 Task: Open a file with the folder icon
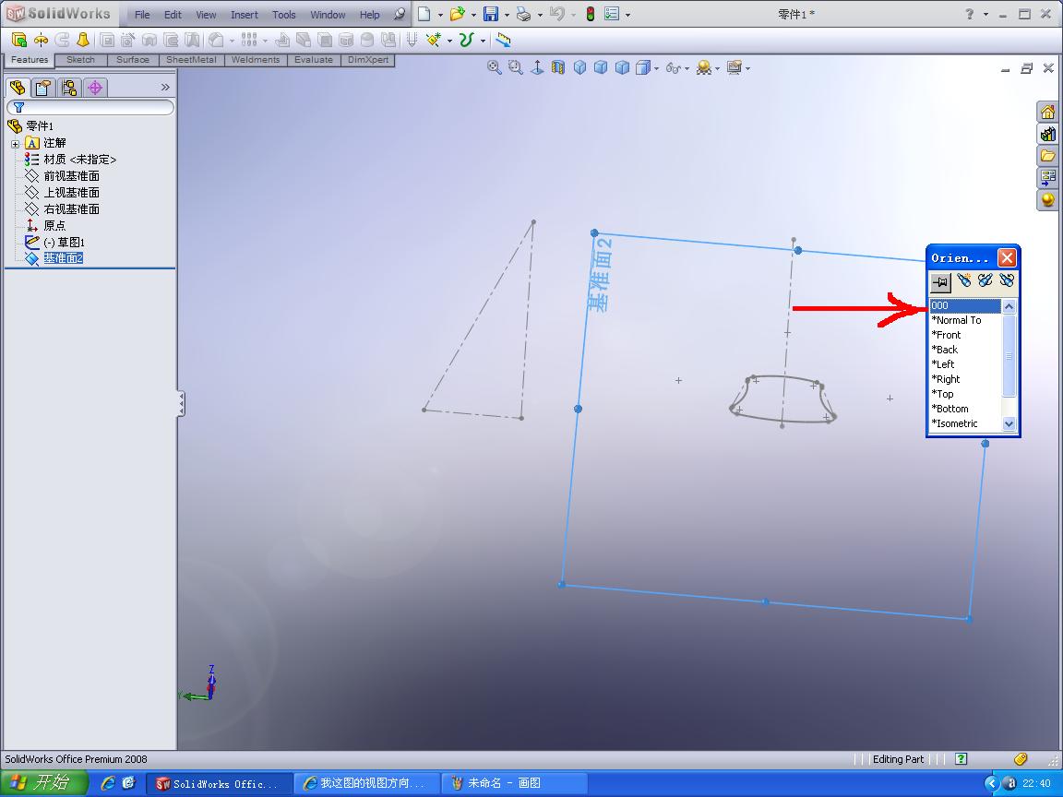coord(458,14)
